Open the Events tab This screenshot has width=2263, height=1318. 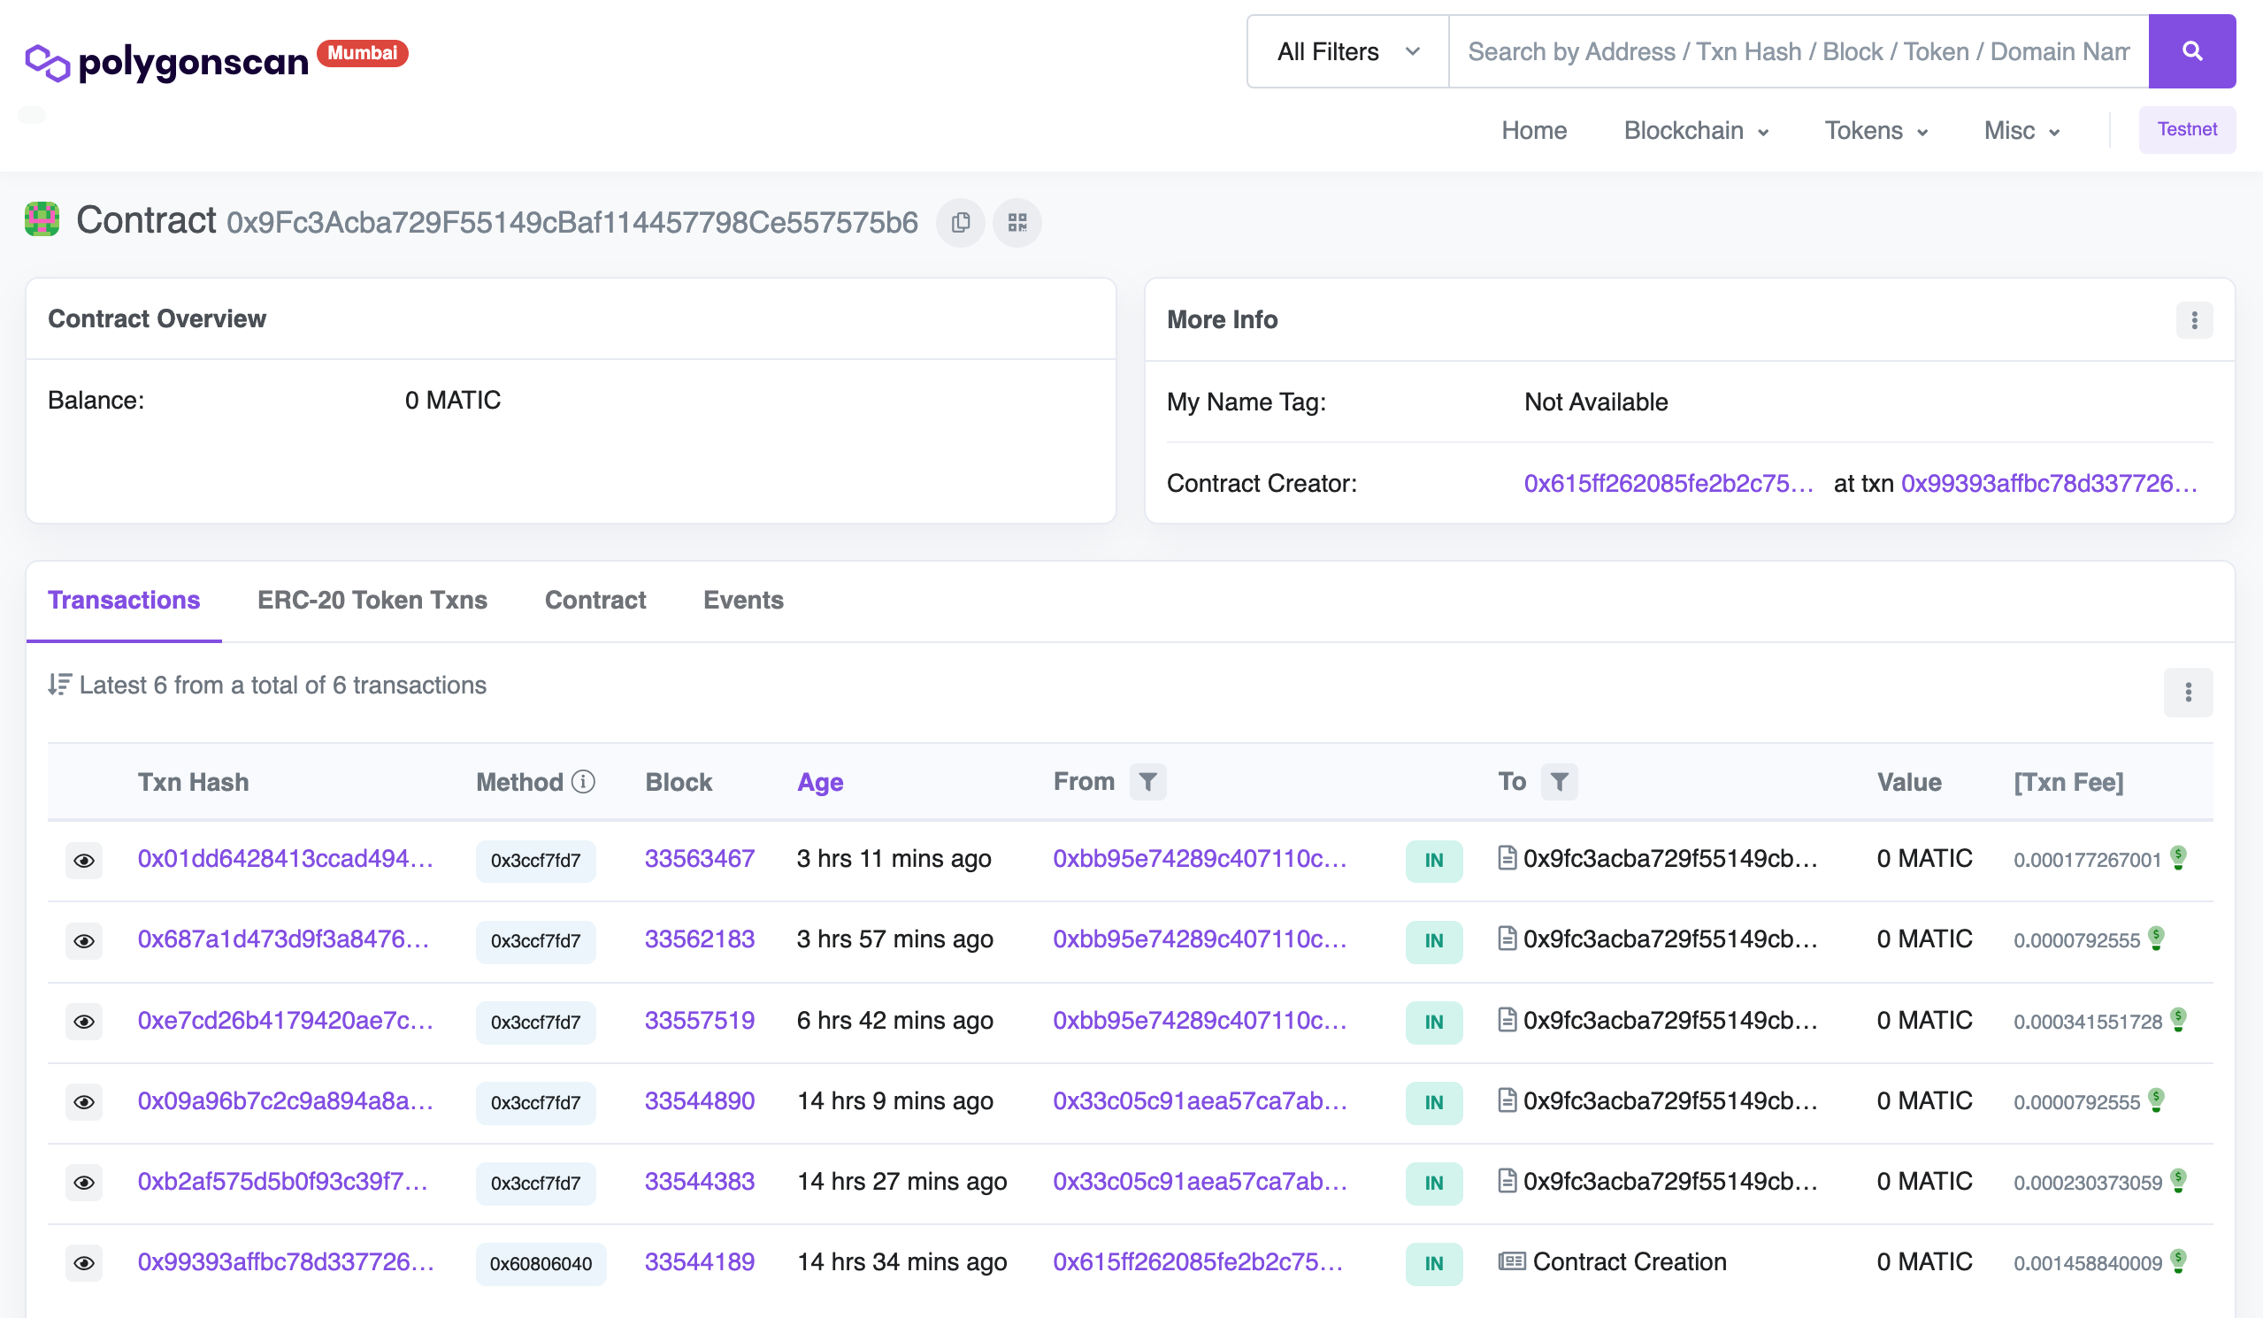pyautogui.click(x=742, y=600)
